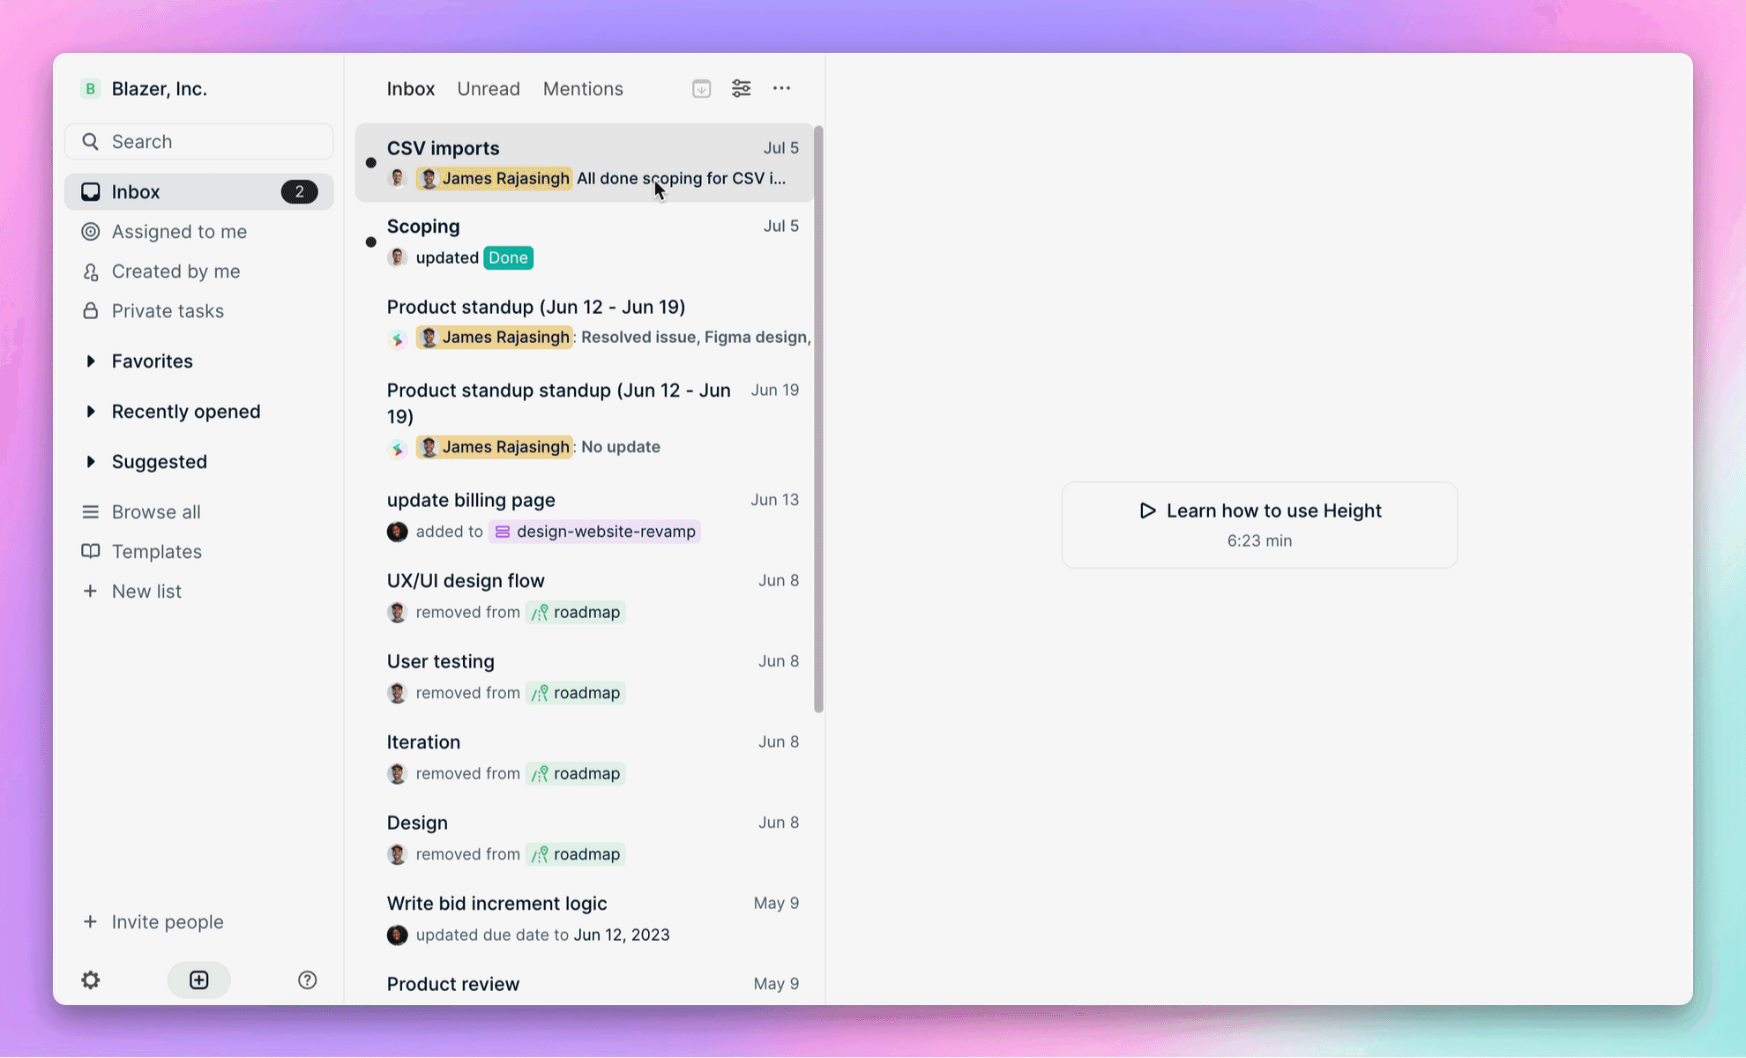
Task: Open Browse all lists
Action: pos(199,511)
